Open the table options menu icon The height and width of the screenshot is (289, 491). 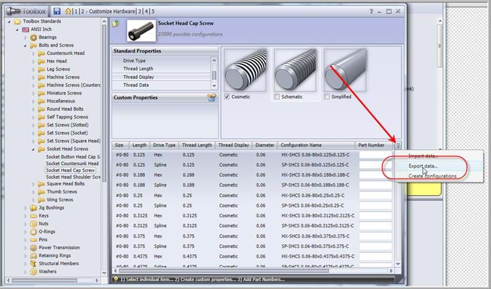[x=398, y=145]
